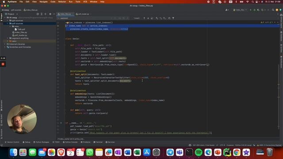Collapse the pdf-sources folder
The image size is (283, 159).
click(x=8, y=23)
